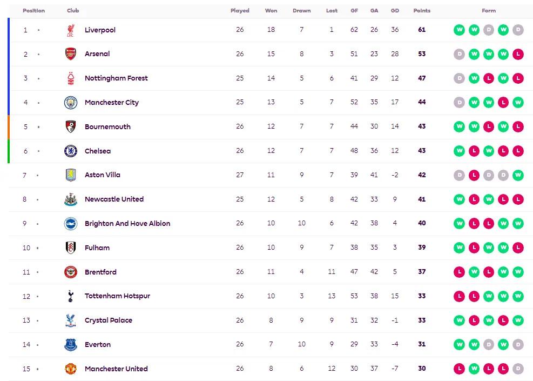The image size is (533, 381).
Task: Click the Brentford bee badge
Action: 71,272
